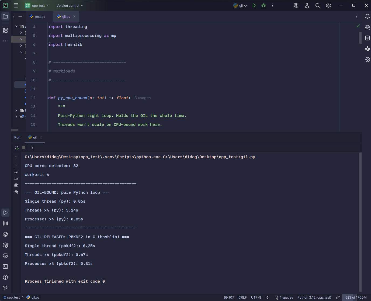Open the Terminal tool window
Image resolution: width=371 pixels, height=301 pixels.
point(5,267)
